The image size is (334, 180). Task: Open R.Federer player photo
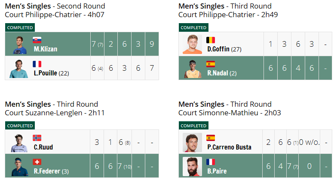(19, 167)
